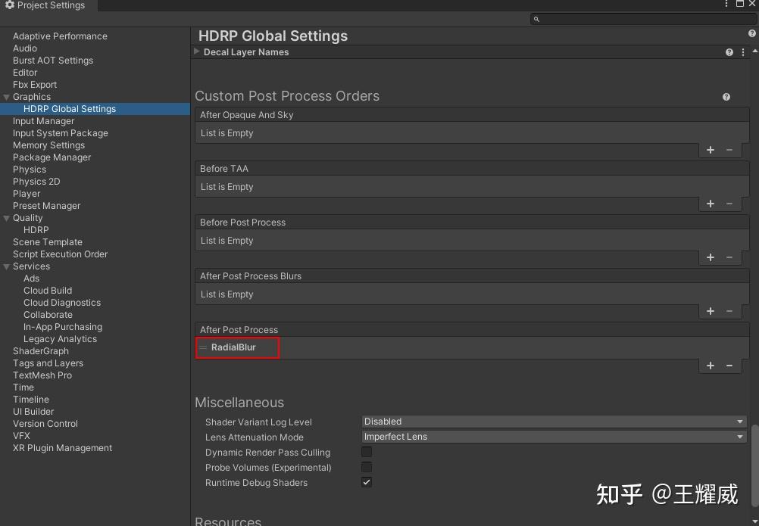
Task: Select the RadialBlur list entry
Action: [x=233, y=347]
